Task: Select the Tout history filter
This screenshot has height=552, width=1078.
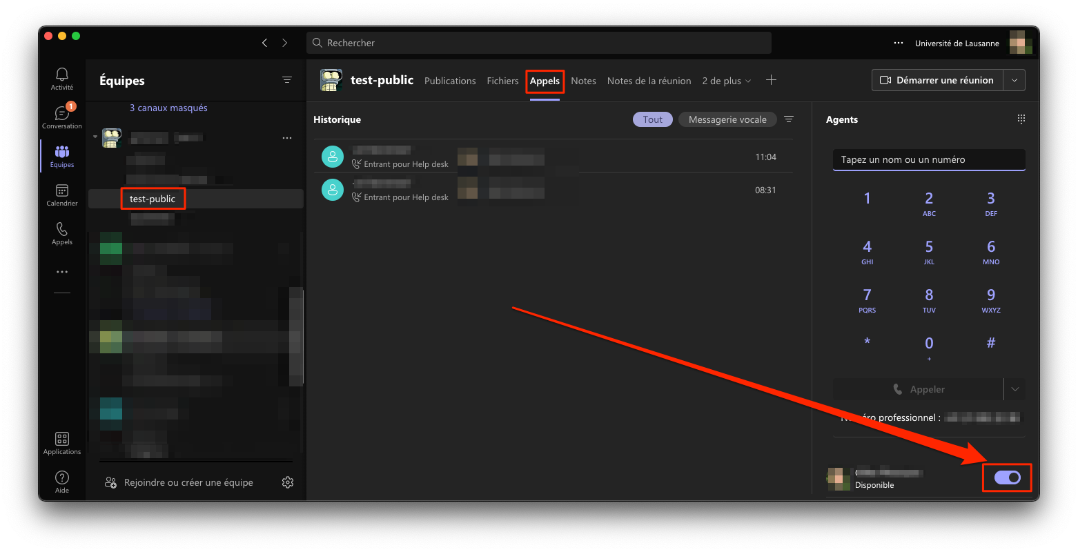Action: pyautogui.click(x=652, y=119)
